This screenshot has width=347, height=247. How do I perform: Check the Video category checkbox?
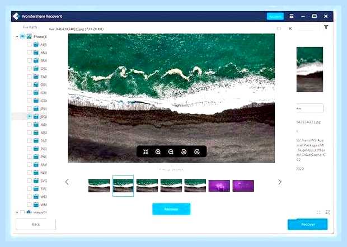pos(22,212)
